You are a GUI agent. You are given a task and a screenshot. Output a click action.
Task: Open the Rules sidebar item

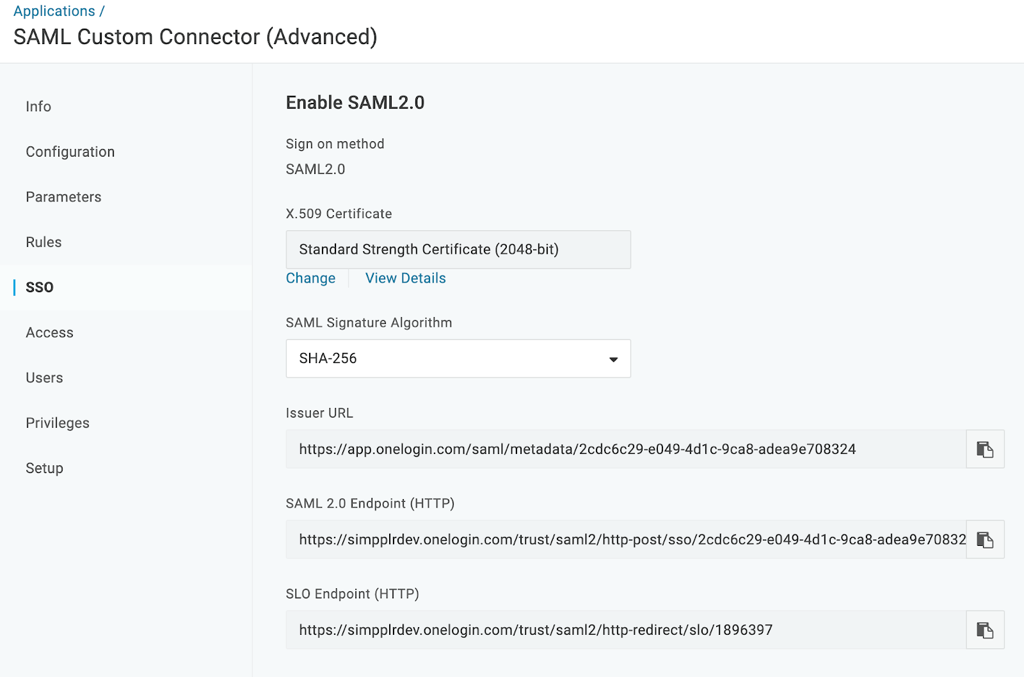[x=44, y=242]
